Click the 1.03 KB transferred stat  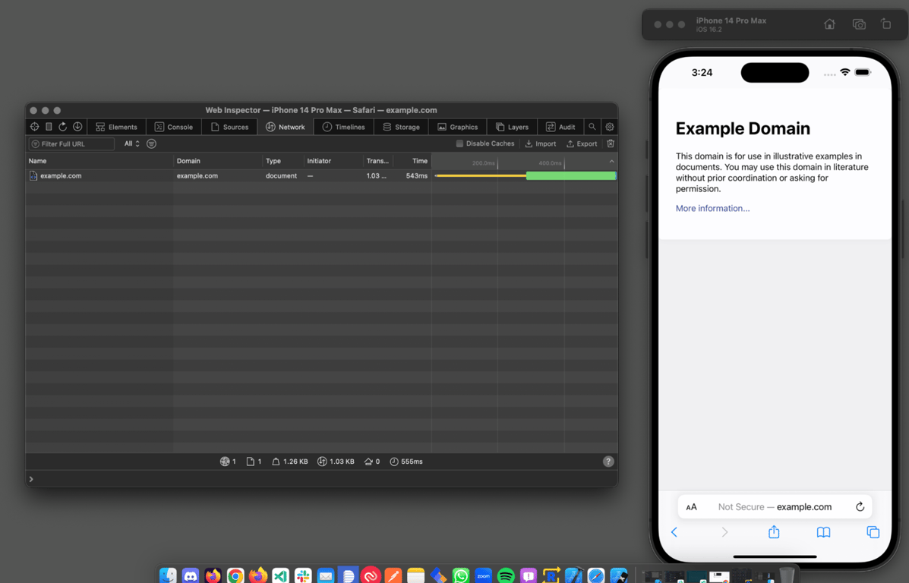coord(336,462)
